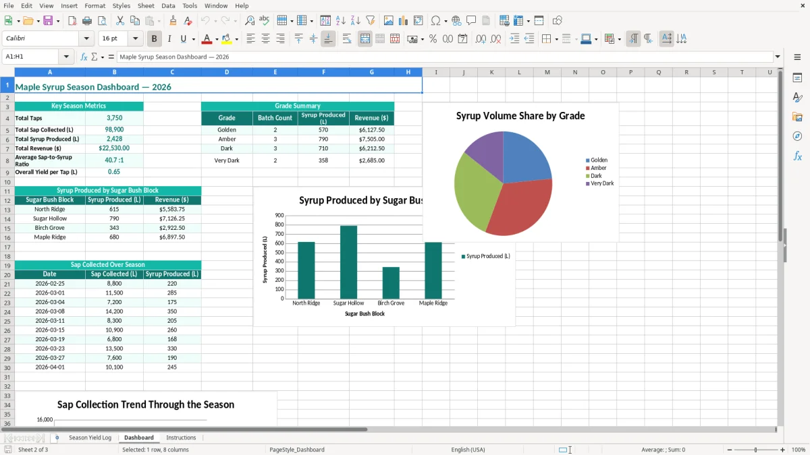Screen dimensions: 810x455
Task: Adjust the zoom slider in status bar
Action: coord(755,450)
